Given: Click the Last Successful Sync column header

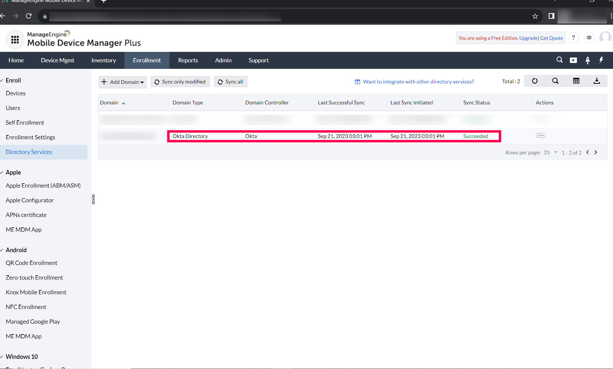Looking at the screenshot, I should [x=341, y=102].
